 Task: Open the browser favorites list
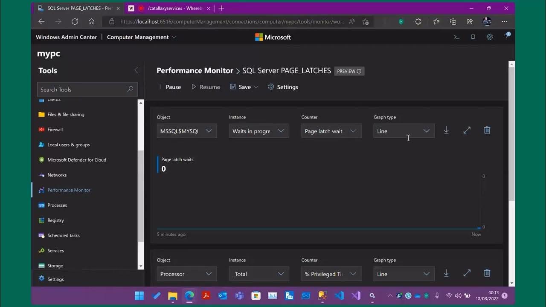[436, 21]
